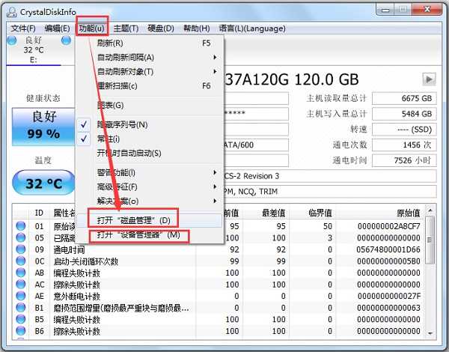
Task: Click the 良好 99 % health status button
Action: click(x=43, y=127)
